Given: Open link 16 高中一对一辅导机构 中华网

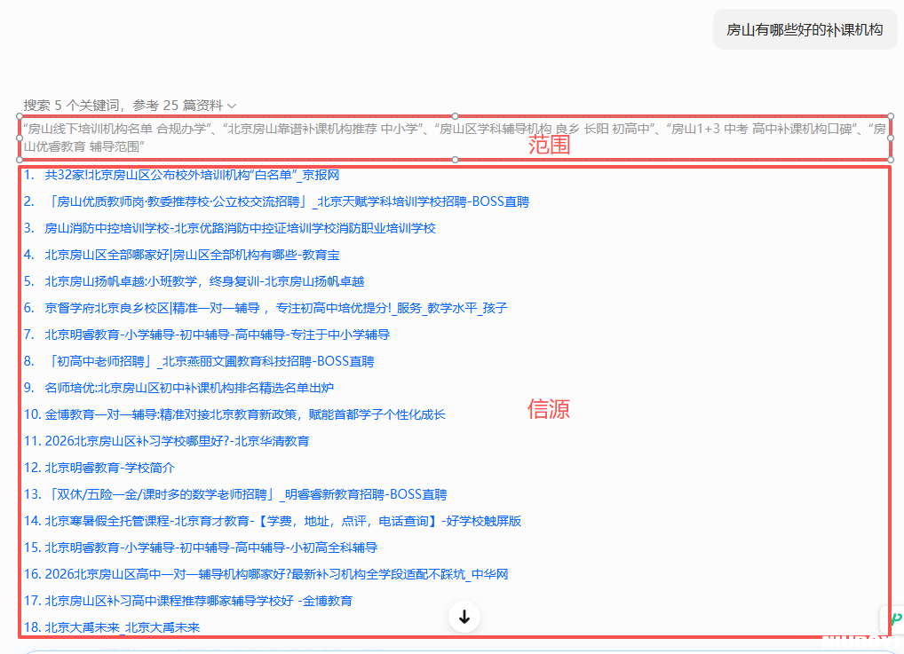Looking at the screenshot, I should (x=277, y=574).
